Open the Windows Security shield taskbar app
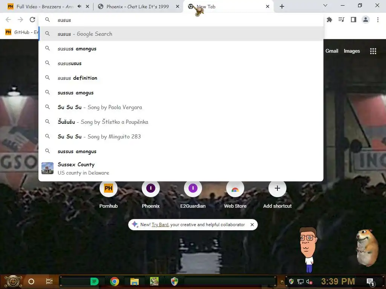Viewport: 386px width, 289px height. tap(174, 281)
